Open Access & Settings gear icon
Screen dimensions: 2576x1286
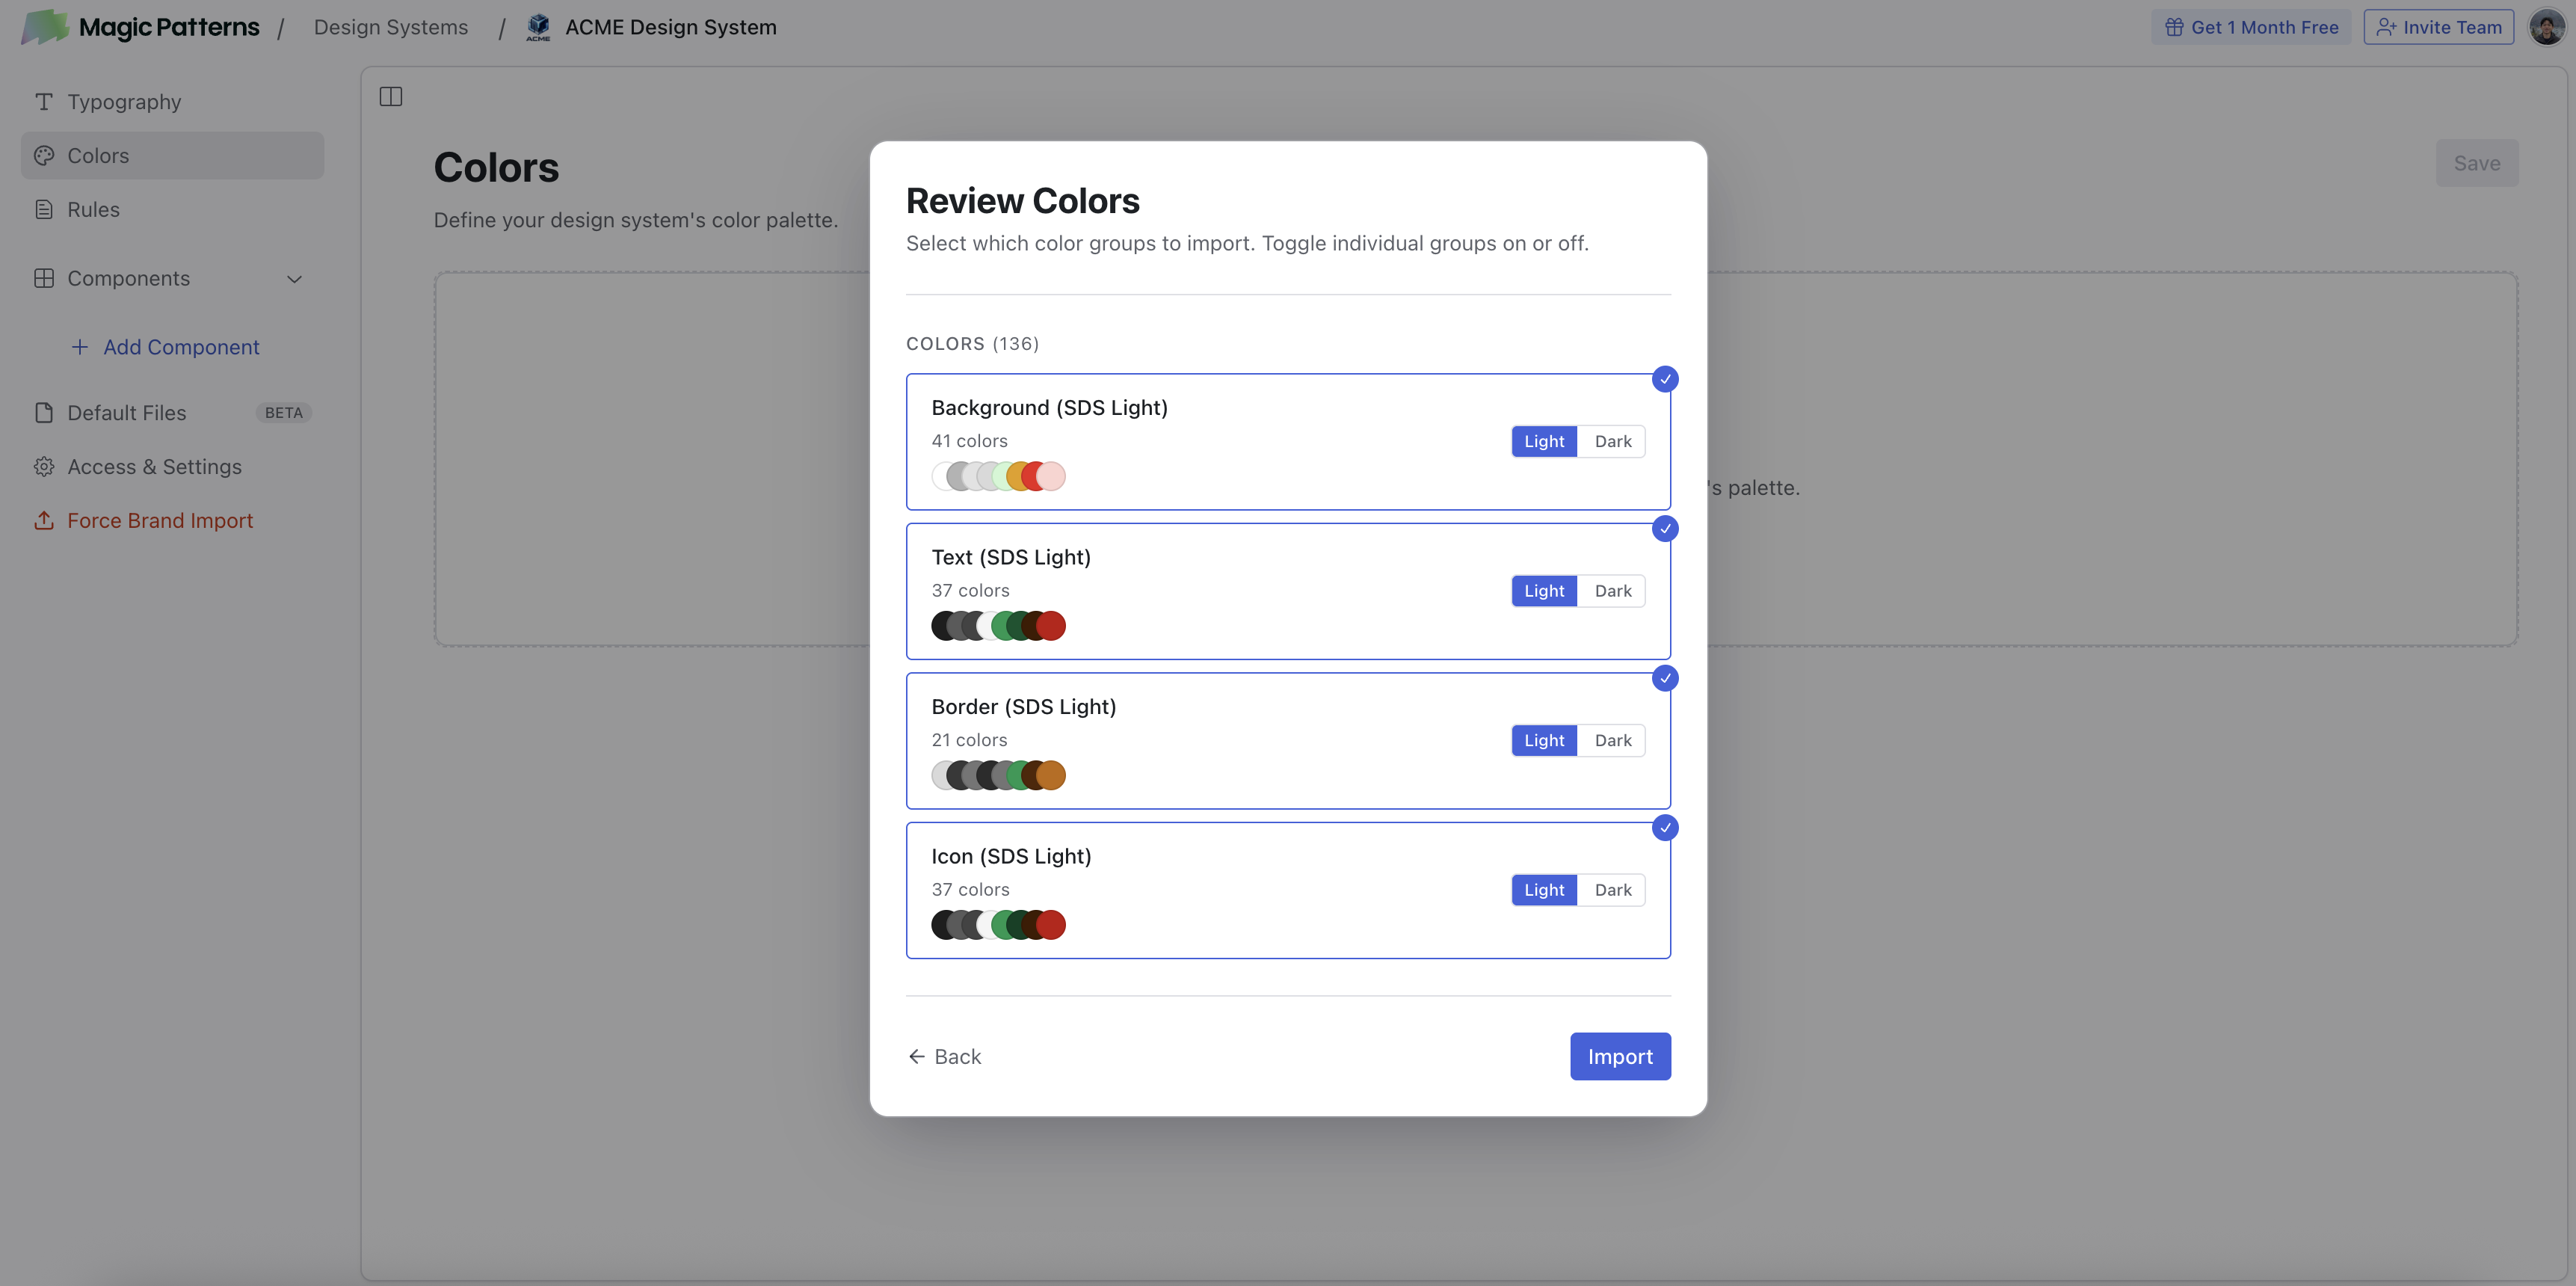(44, 466)
